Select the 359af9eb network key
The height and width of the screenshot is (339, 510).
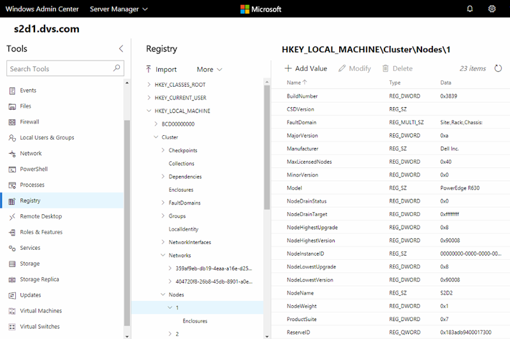[x=214, y=268]
